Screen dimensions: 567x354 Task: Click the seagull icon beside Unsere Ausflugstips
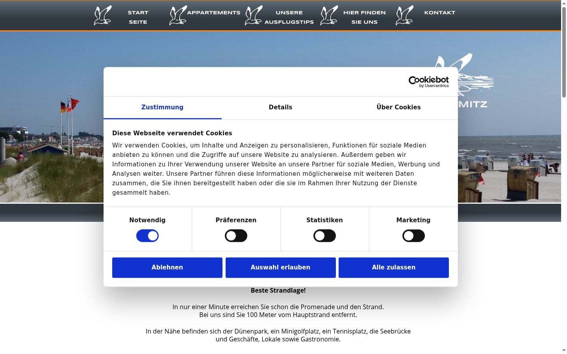[254, 15]
